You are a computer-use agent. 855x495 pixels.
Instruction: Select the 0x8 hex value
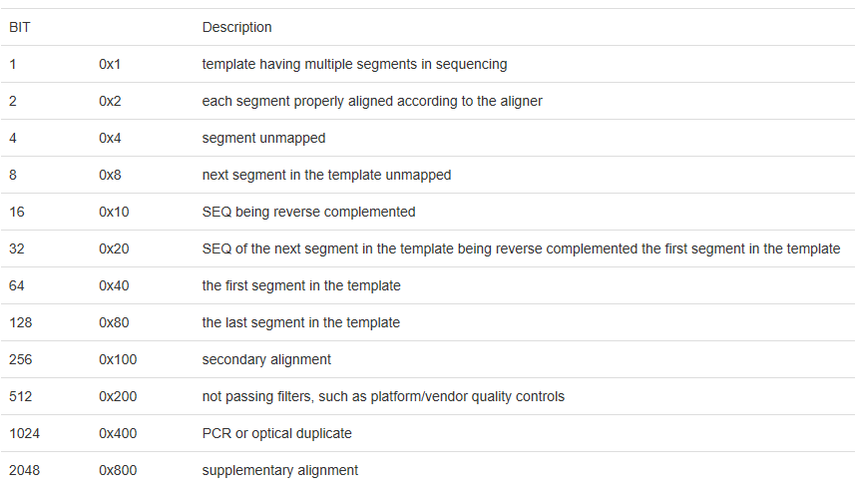coord(110,175)
